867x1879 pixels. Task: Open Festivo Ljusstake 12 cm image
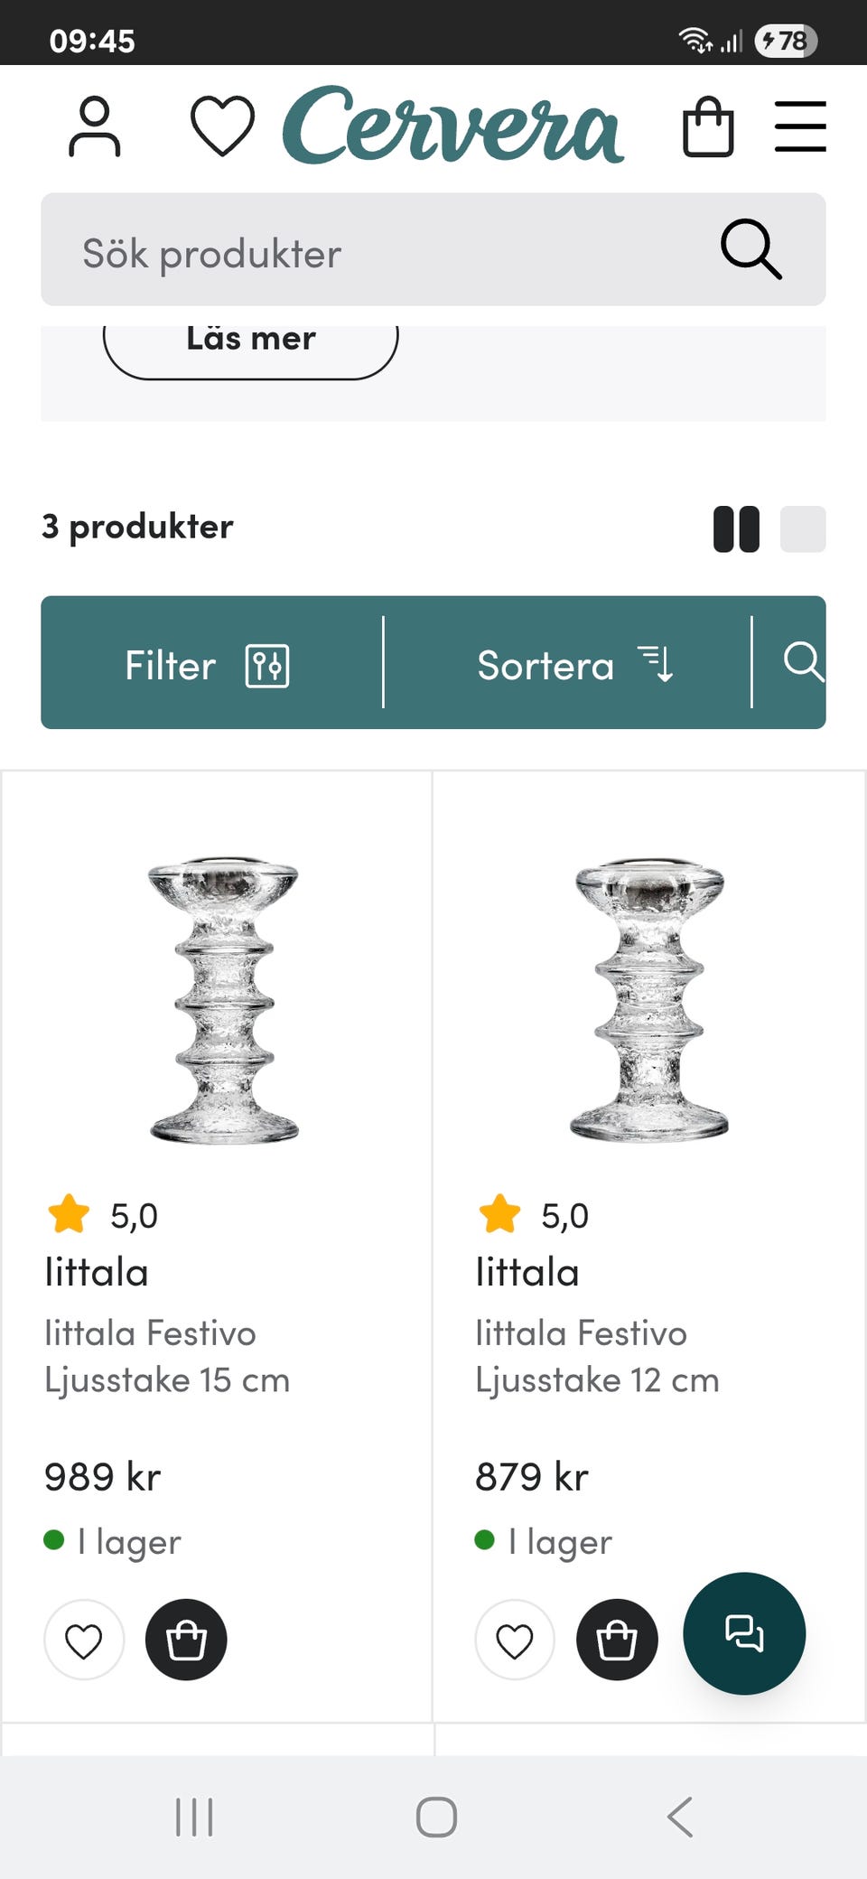(649, 999)
